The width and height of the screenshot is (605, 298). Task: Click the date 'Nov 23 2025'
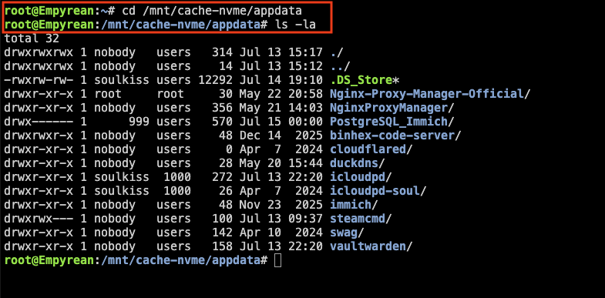click(x=281, y=205)
